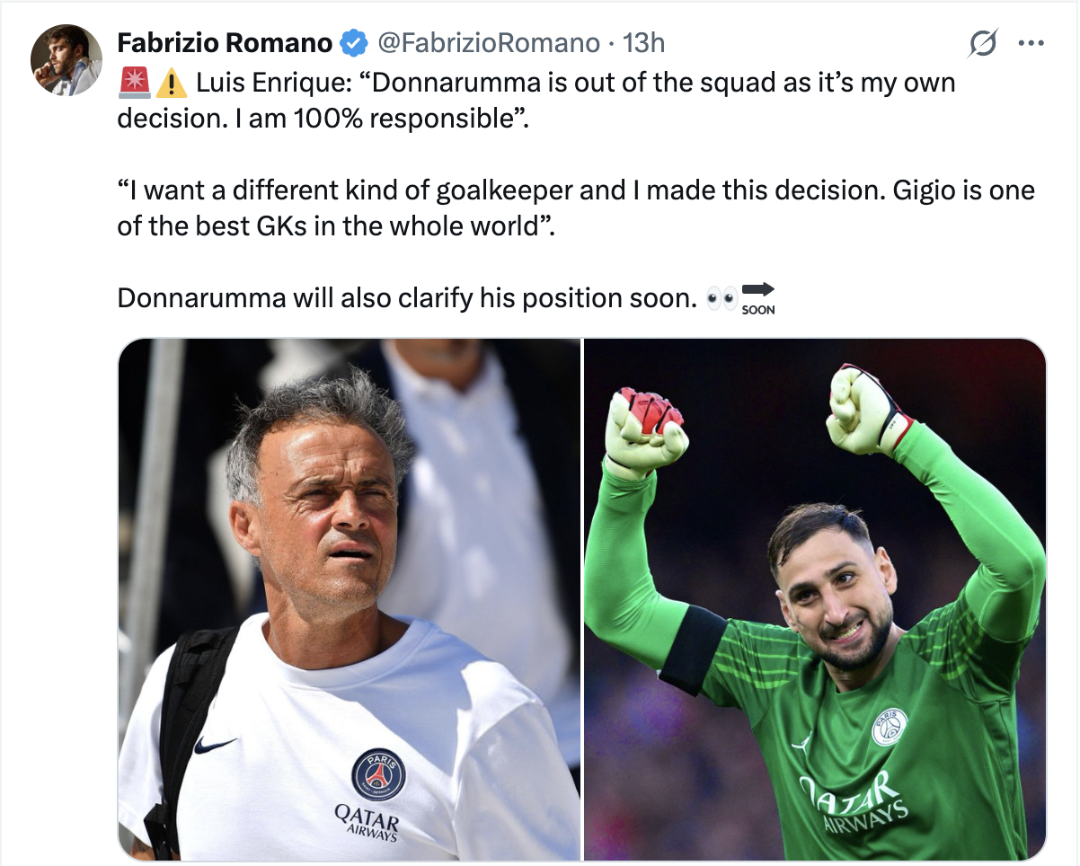Click the PSG crest on the white shirt
This screenshot has height=866, width=1080.
378,774
